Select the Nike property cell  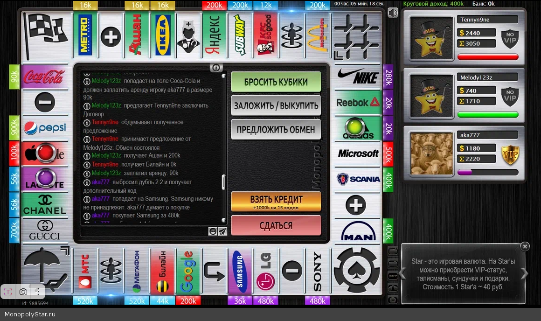point(358,77)
